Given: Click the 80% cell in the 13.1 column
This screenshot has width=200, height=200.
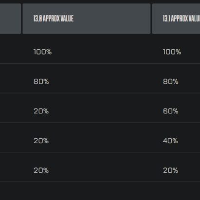Looking at the screenshot, I should [x=171, y=81].
